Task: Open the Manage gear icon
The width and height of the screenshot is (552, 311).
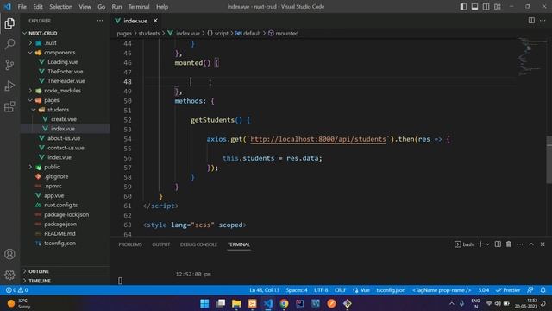Action: (9, 275)
